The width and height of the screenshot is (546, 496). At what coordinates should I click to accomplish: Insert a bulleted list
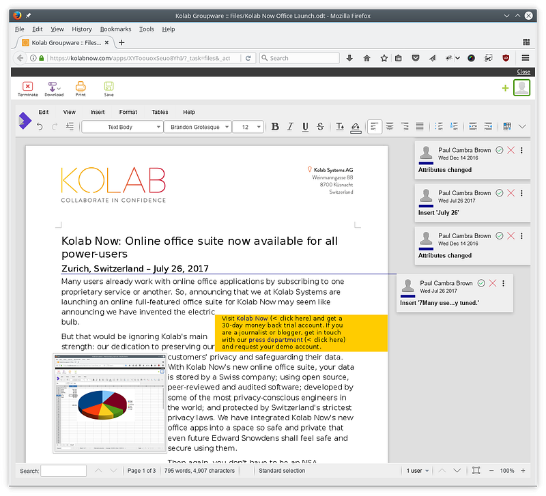[x=439, y=127]
